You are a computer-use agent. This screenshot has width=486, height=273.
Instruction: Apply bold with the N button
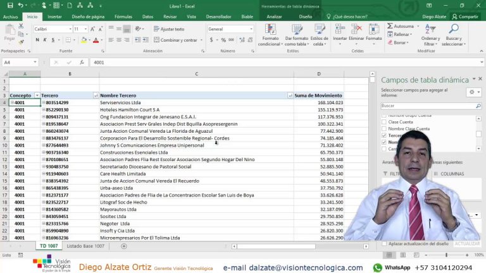(x=37, y=40)
